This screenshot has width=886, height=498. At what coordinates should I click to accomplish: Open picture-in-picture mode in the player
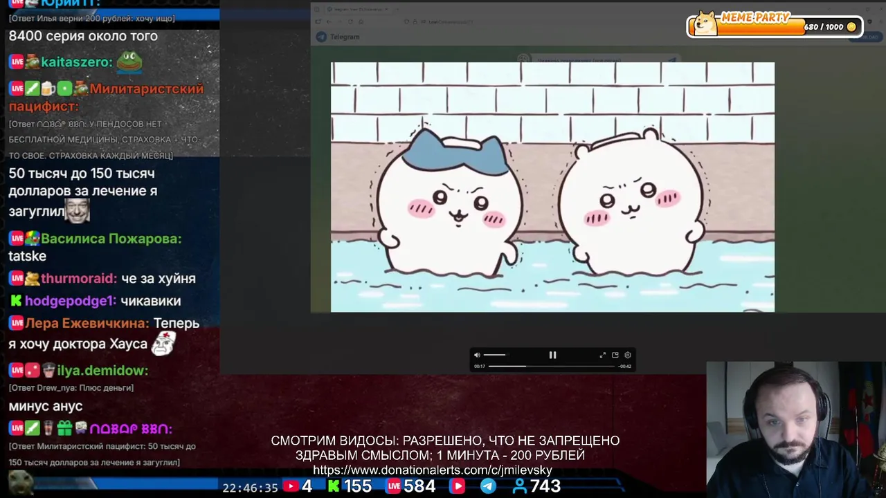coord(615,355)
